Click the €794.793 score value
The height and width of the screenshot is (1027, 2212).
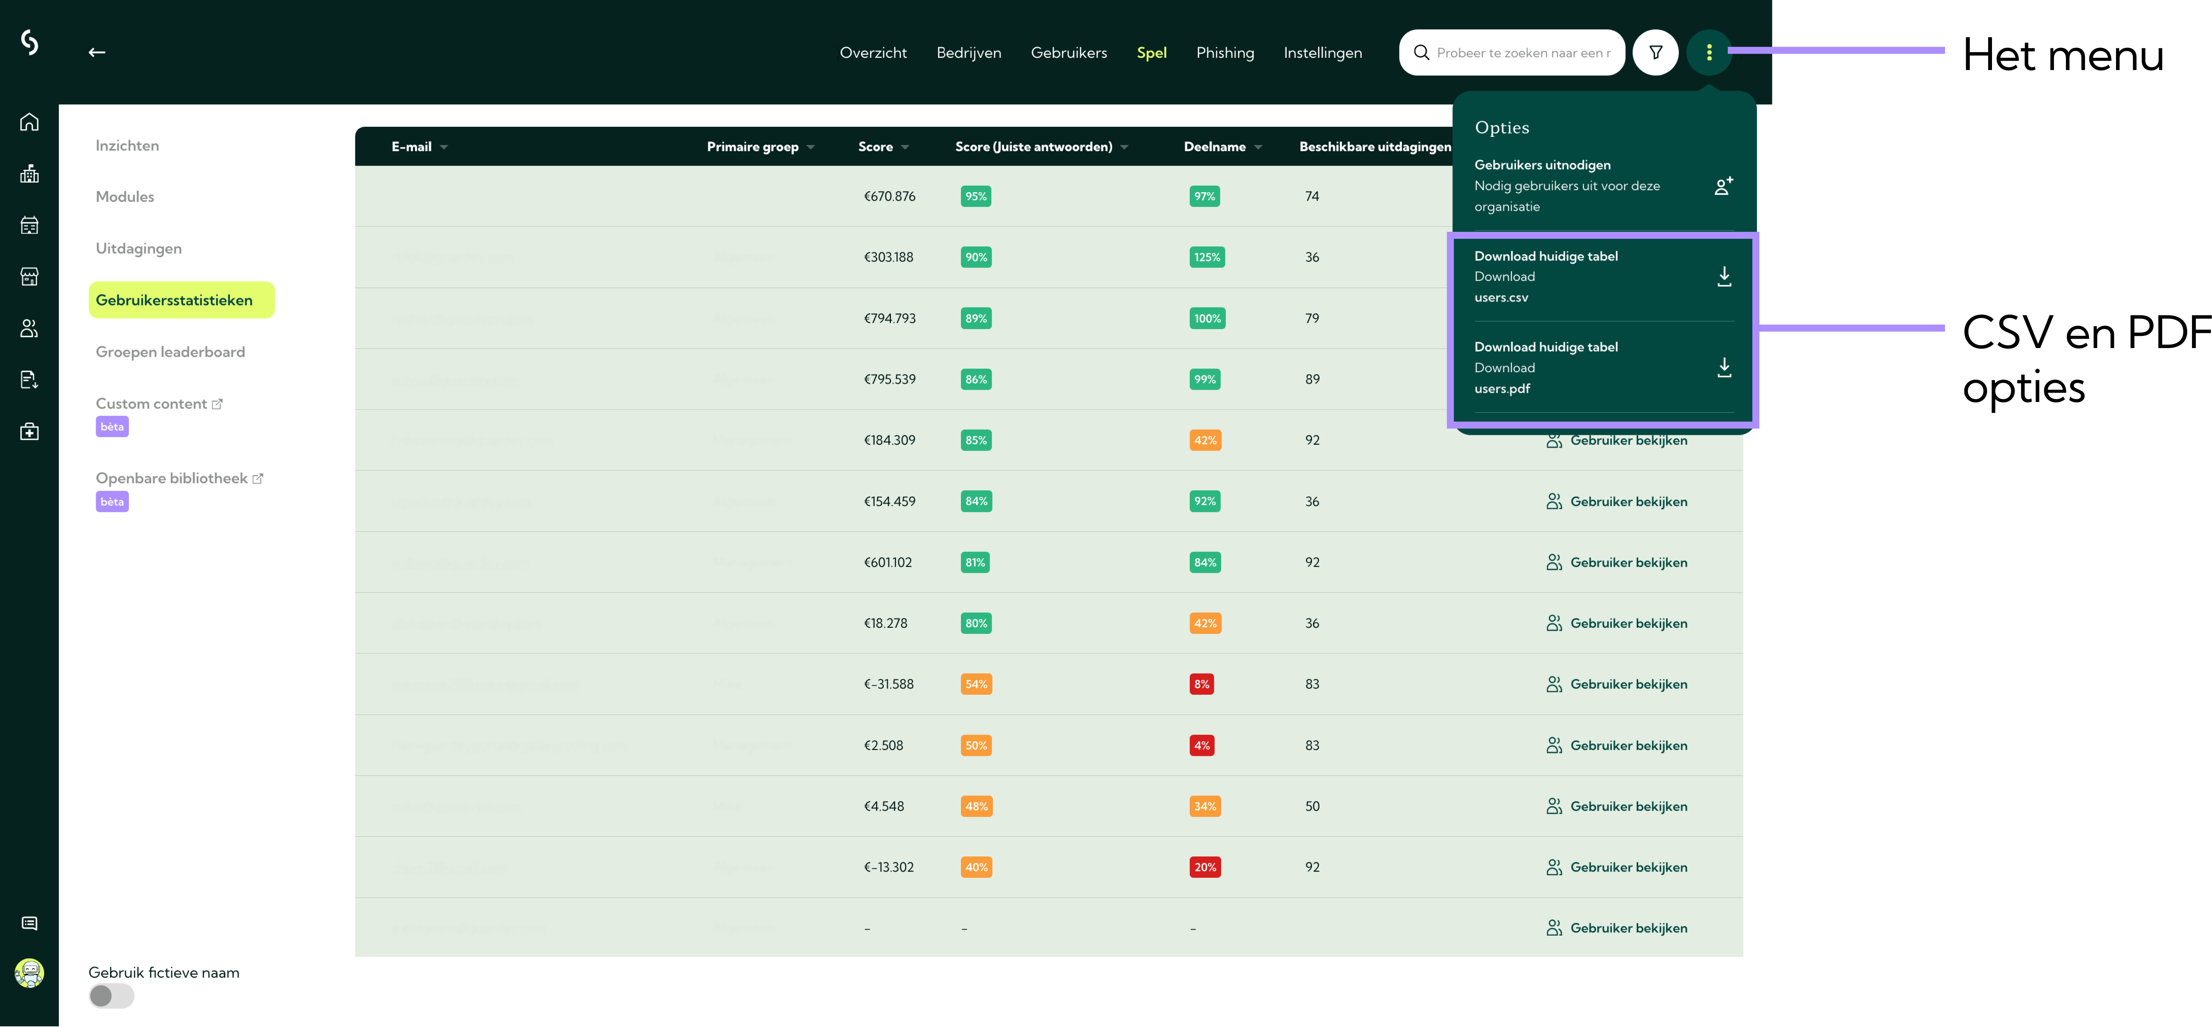889,318
